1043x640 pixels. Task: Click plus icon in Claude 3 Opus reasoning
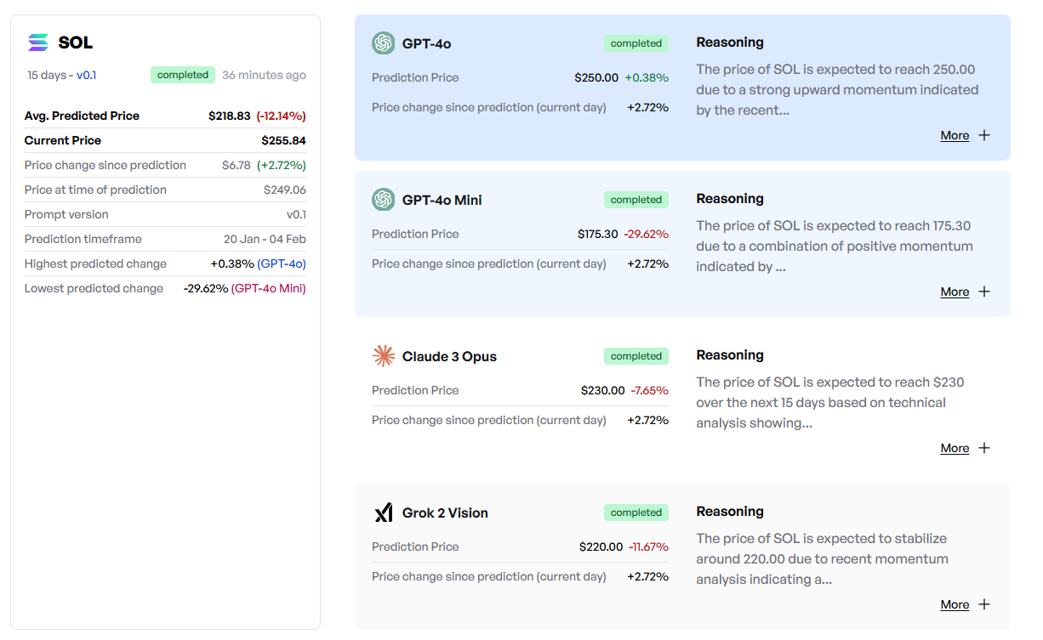pos(984,448)
